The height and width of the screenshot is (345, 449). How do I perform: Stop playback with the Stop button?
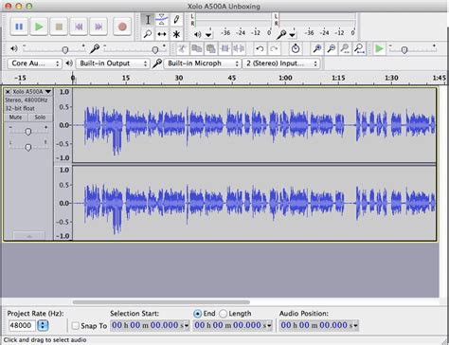pyautogui.click(x=59, y=27)
